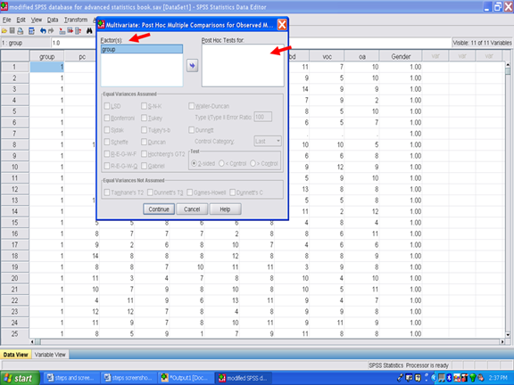
Task: Click the grey Redo arrow icon
Action: [x=51, y=31]
